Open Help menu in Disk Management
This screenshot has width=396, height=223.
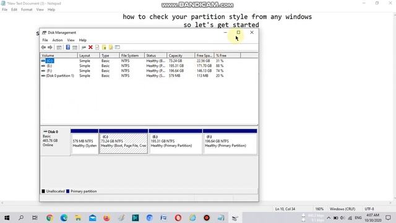(x=82, y=40)
